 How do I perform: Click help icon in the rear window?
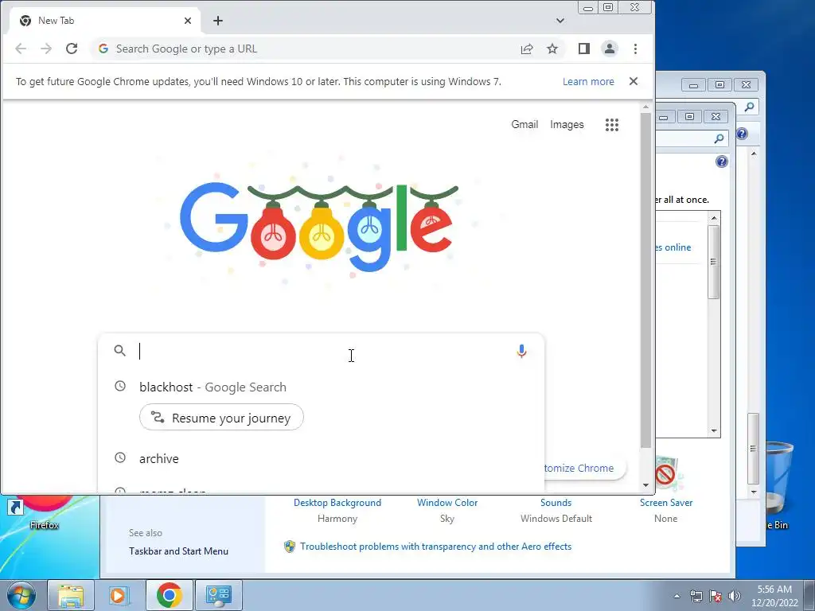pos(742,134)
